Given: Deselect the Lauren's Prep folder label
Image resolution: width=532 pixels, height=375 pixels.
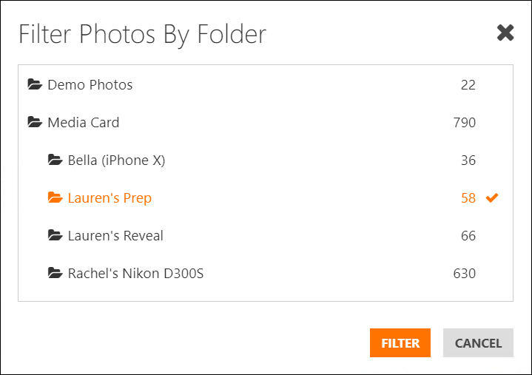Looking at the screenshot, I should (110, 198).
